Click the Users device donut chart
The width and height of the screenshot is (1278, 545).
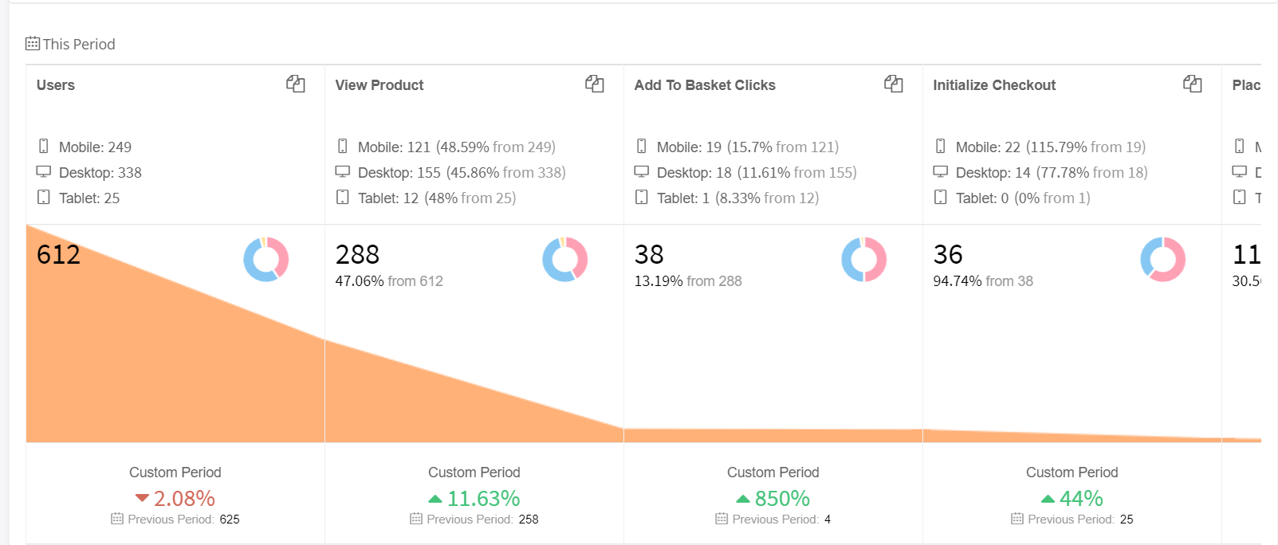266,260
